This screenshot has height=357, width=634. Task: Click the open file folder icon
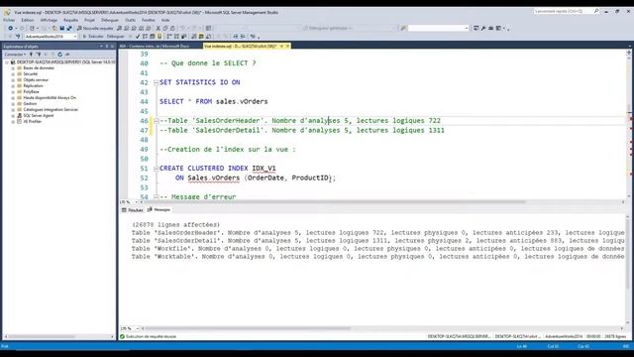click(x=54, y=29)
